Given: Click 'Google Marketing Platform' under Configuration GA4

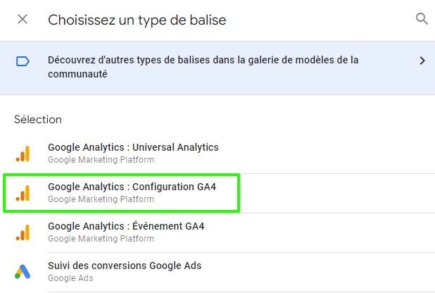Looking at the screenshot, I should tap(101, 199).
